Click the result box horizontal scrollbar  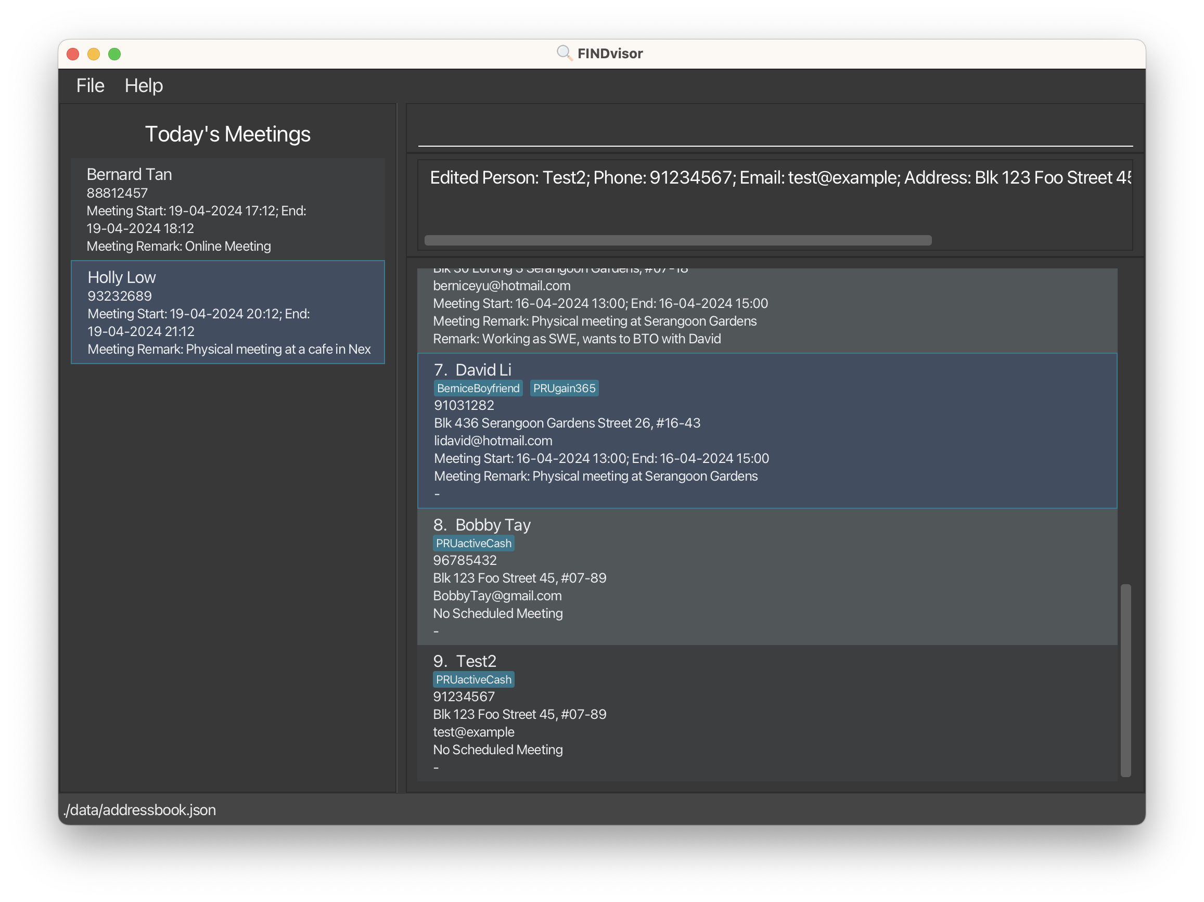click(x=677, y=240)
